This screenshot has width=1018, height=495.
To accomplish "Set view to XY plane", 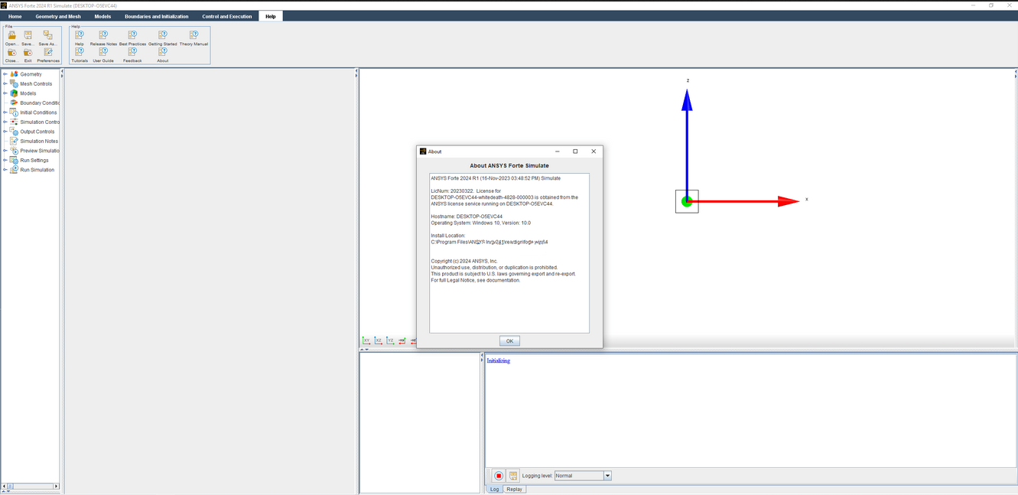I will click(x=366, y=340).
